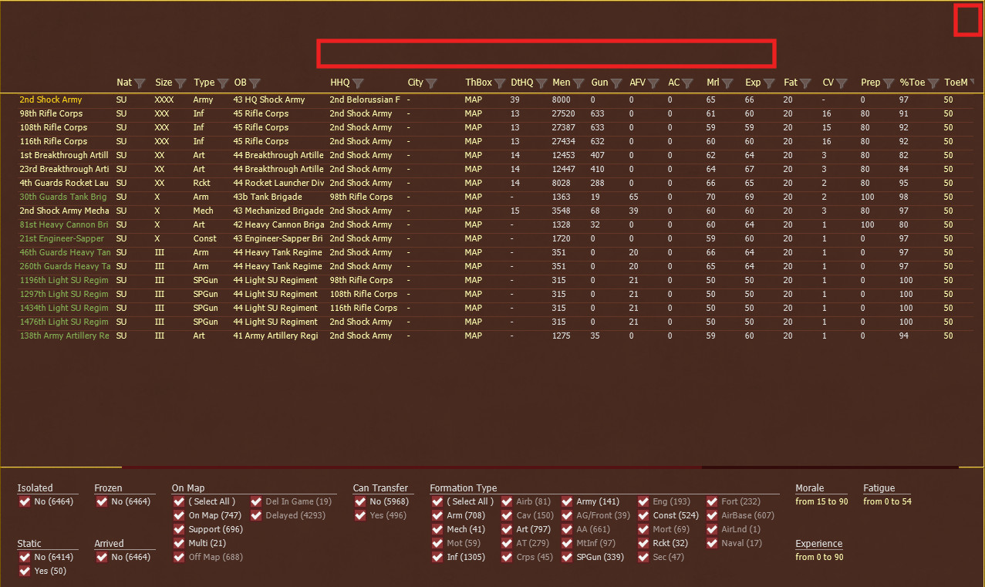Open the Exp column filter funnel

coord(769,83)
